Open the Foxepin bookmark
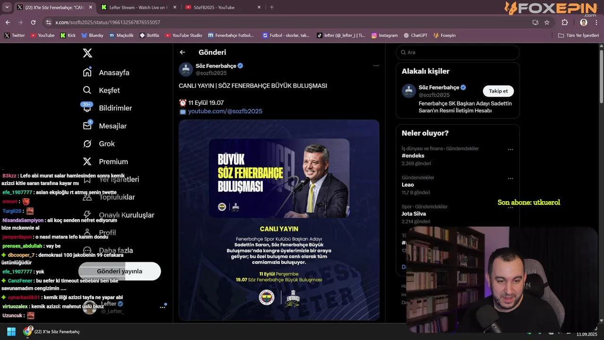 tap(445, 35)
